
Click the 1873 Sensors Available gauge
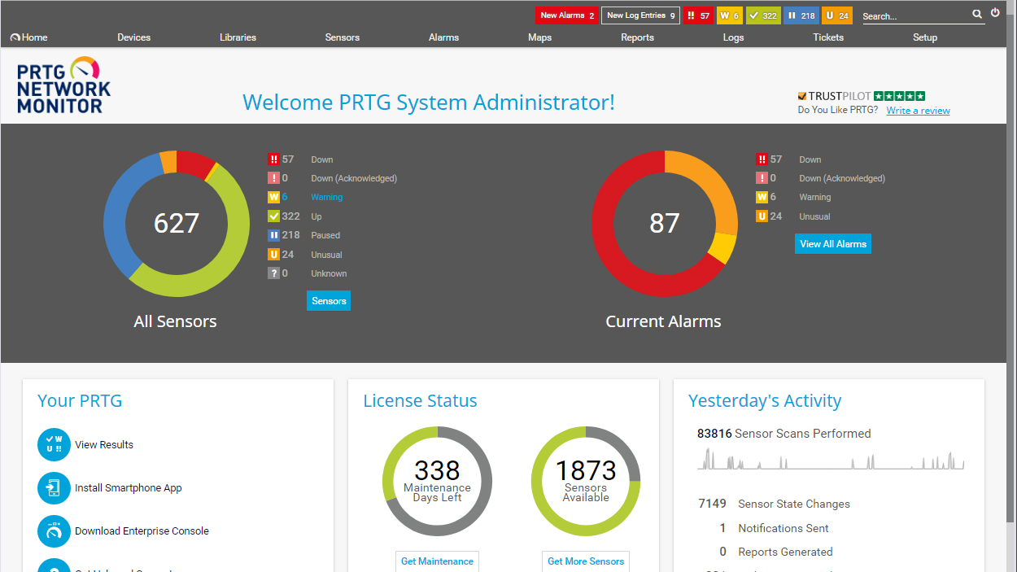pos(586,481)
